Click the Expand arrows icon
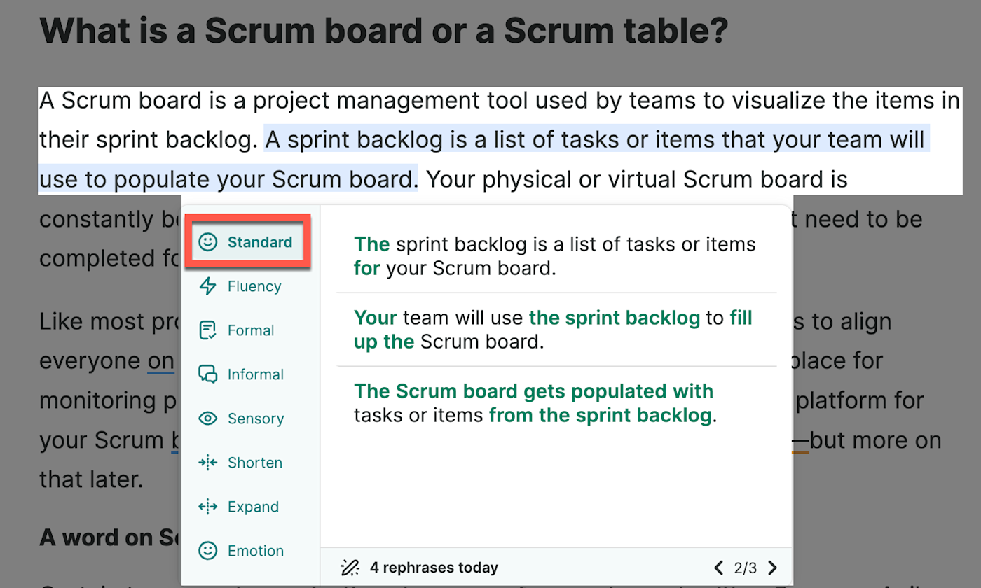 207,507
